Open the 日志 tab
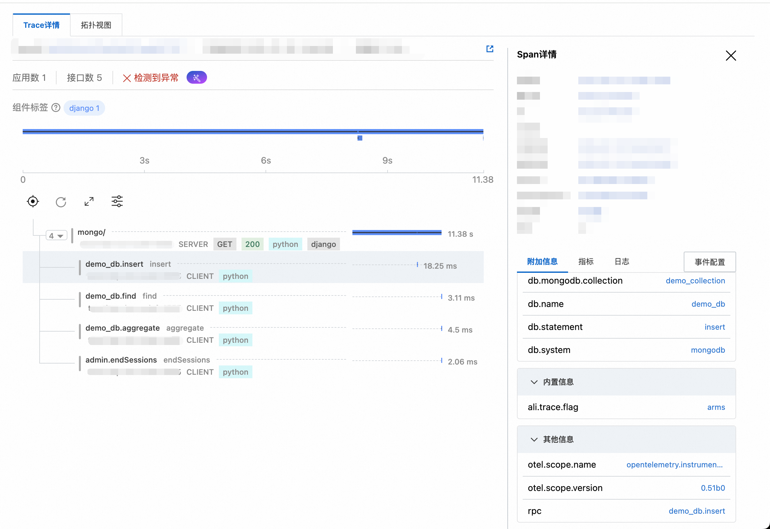 click(622, 262)
